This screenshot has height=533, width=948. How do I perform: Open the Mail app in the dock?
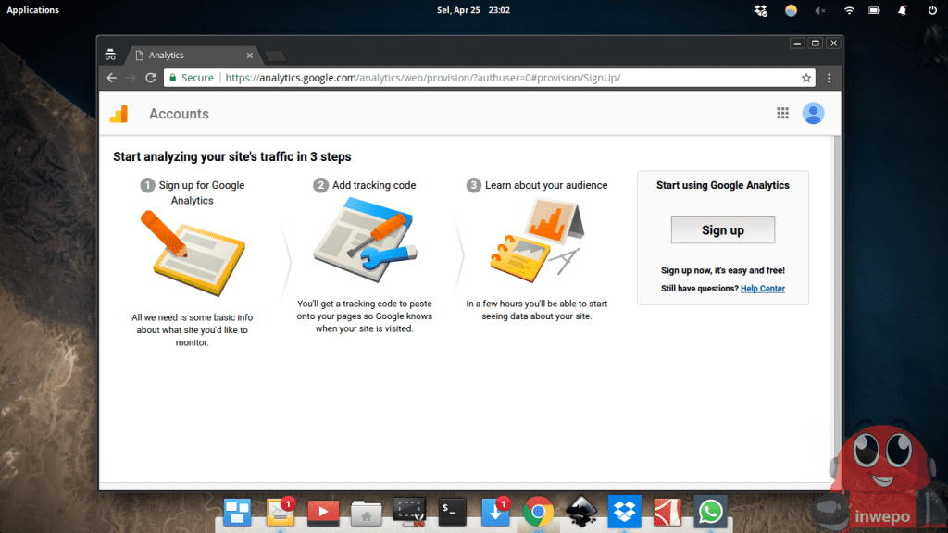click(281, 513)
